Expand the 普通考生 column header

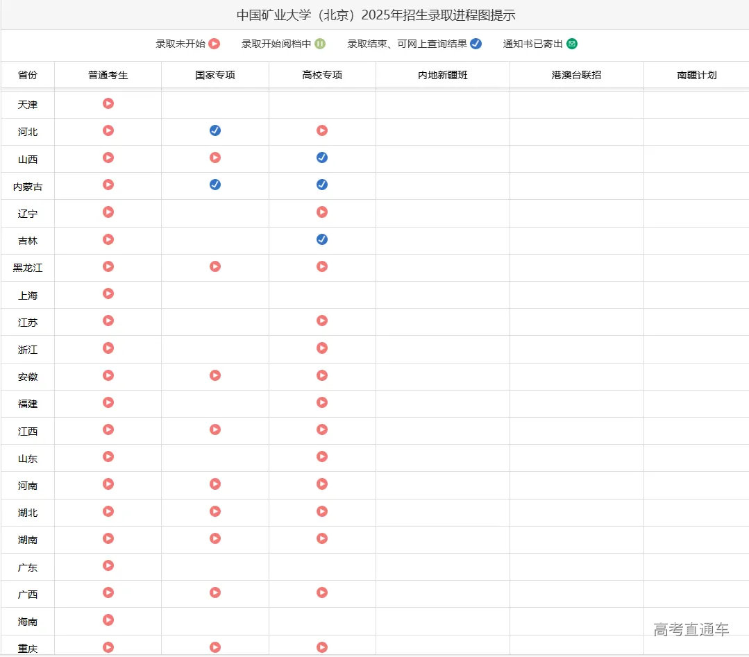pyautogui.click(x=108, y=75)
